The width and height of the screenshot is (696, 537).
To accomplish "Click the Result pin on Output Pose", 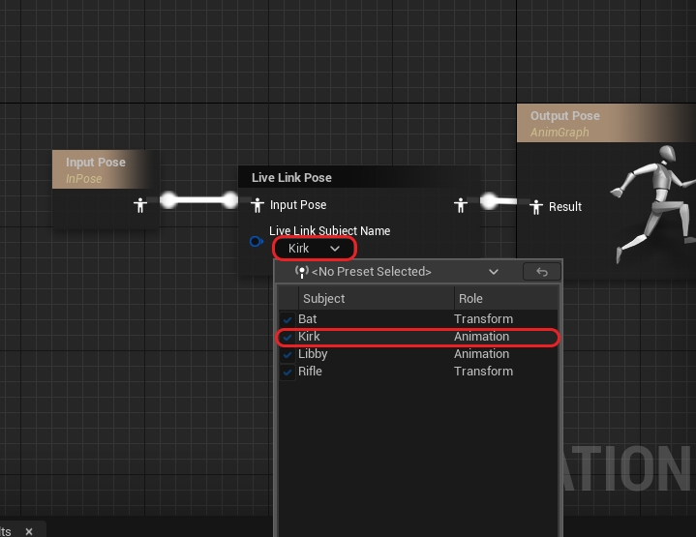I will (x=536, y=206).
